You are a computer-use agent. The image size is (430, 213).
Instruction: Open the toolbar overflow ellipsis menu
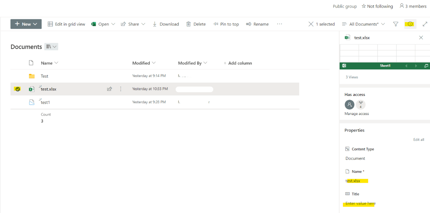click(280, 24)
